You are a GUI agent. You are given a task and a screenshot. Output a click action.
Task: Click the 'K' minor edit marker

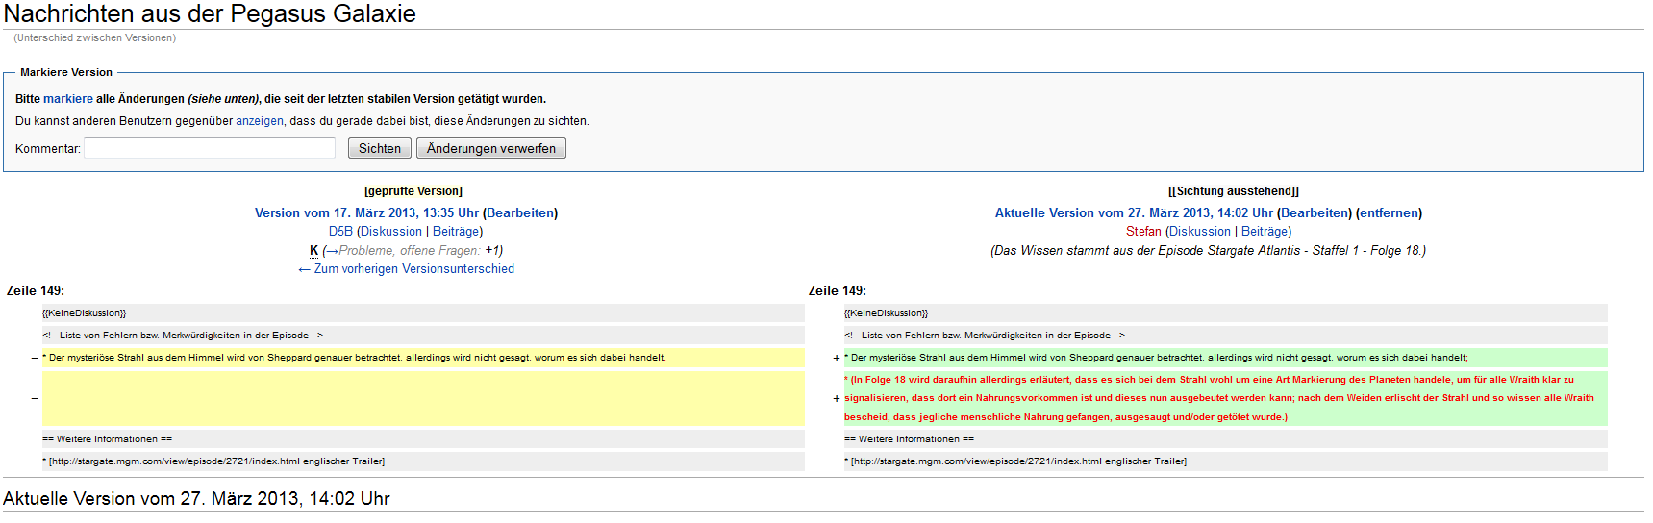[x=313, y=251]
